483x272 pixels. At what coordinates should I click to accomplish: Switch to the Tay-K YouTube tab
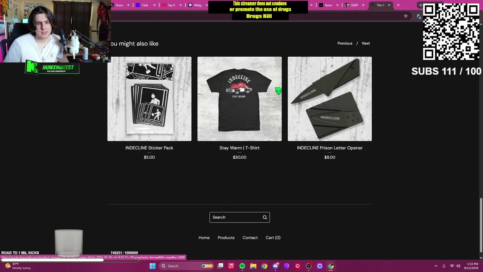[x=171, y=5]
